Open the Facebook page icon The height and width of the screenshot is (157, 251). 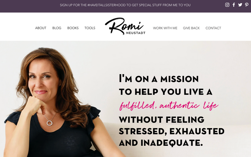pos(234,5)
